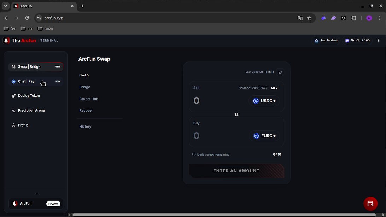Click the ArcFun label in sidebar footer

coord(25,204)
